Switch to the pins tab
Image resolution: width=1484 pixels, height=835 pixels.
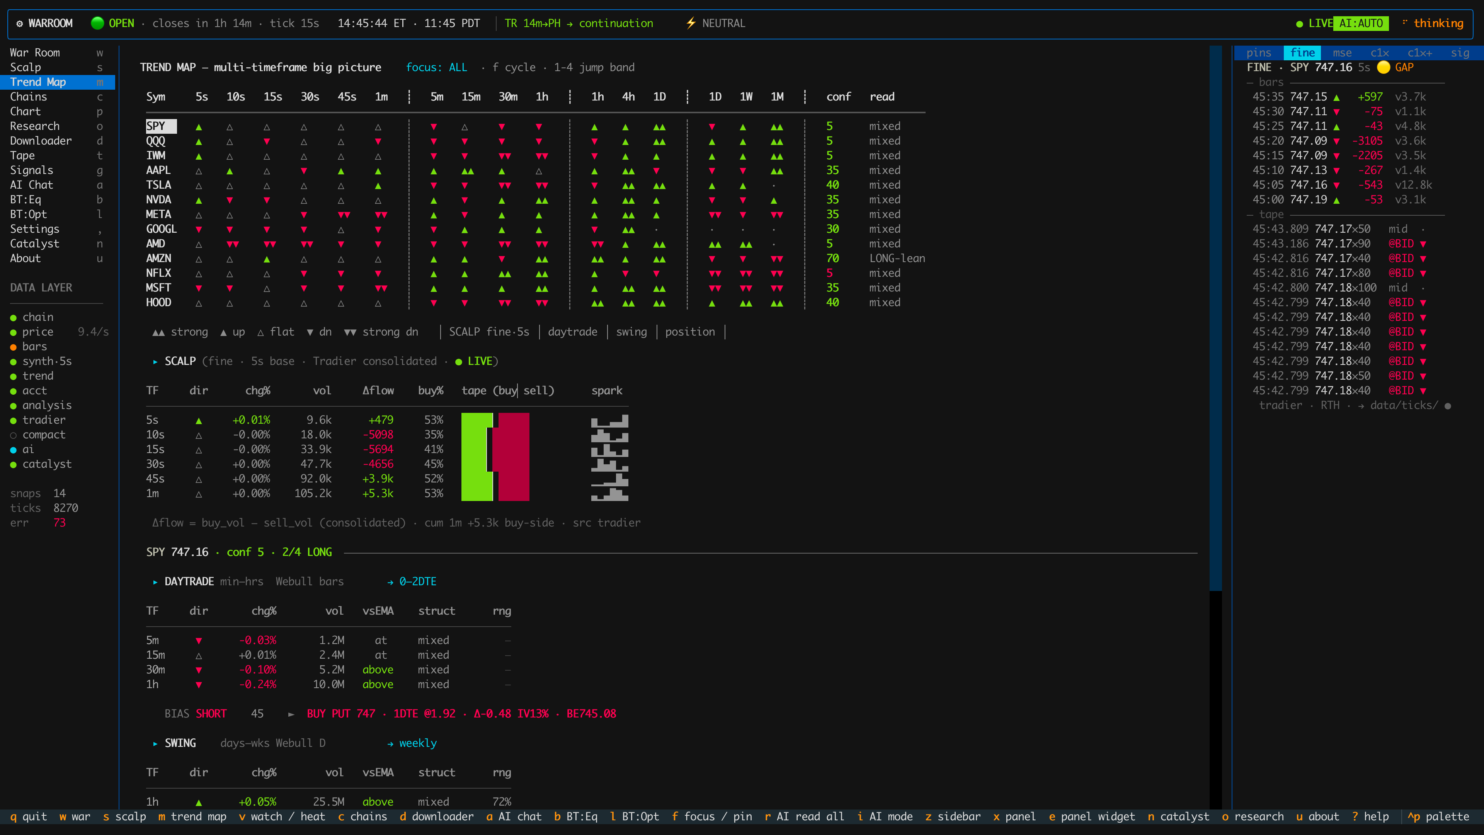[1258, 53]
